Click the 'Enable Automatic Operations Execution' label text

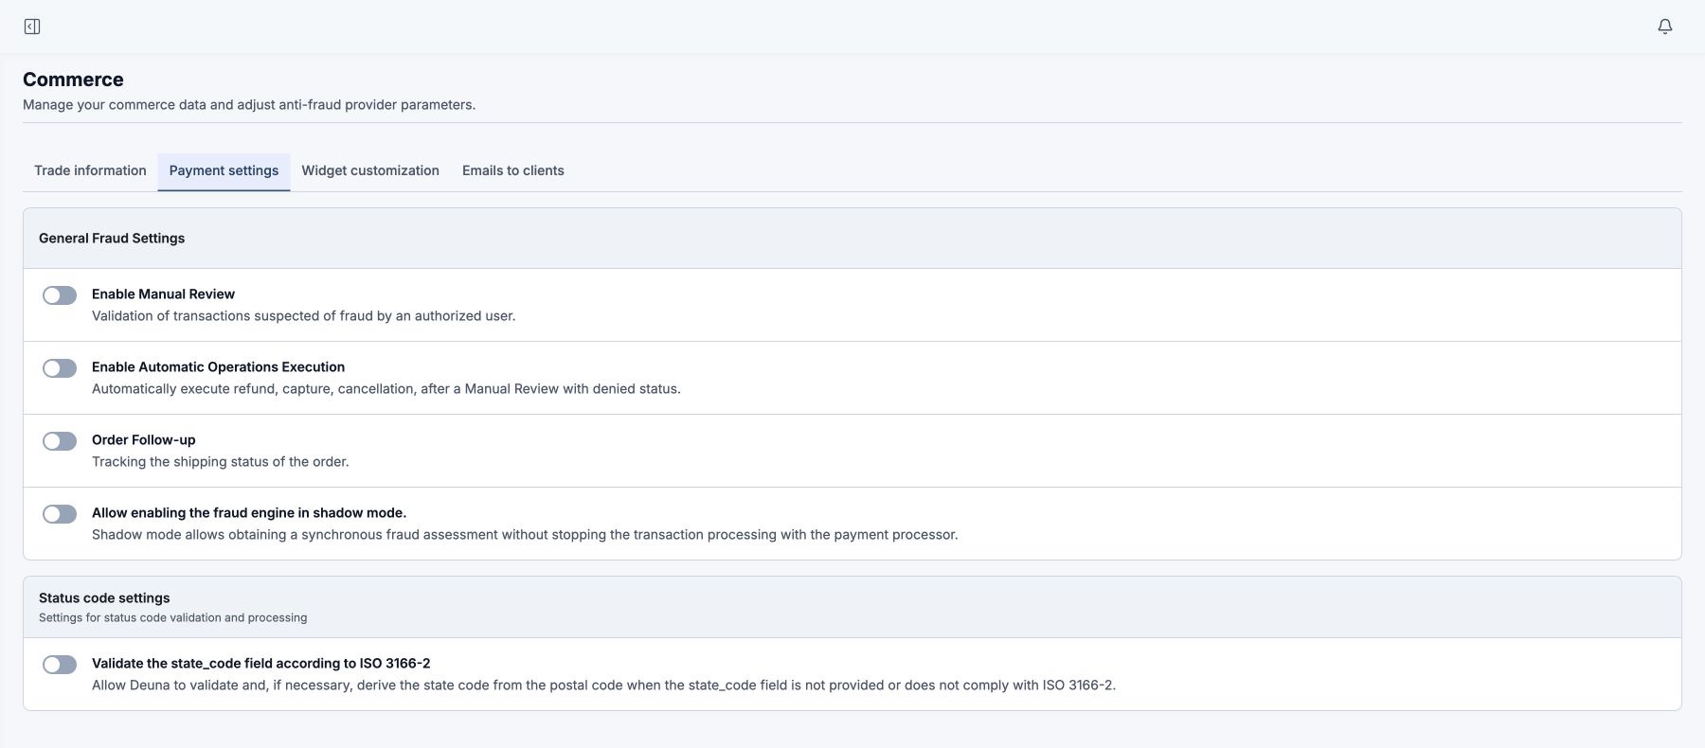[218, 367]
